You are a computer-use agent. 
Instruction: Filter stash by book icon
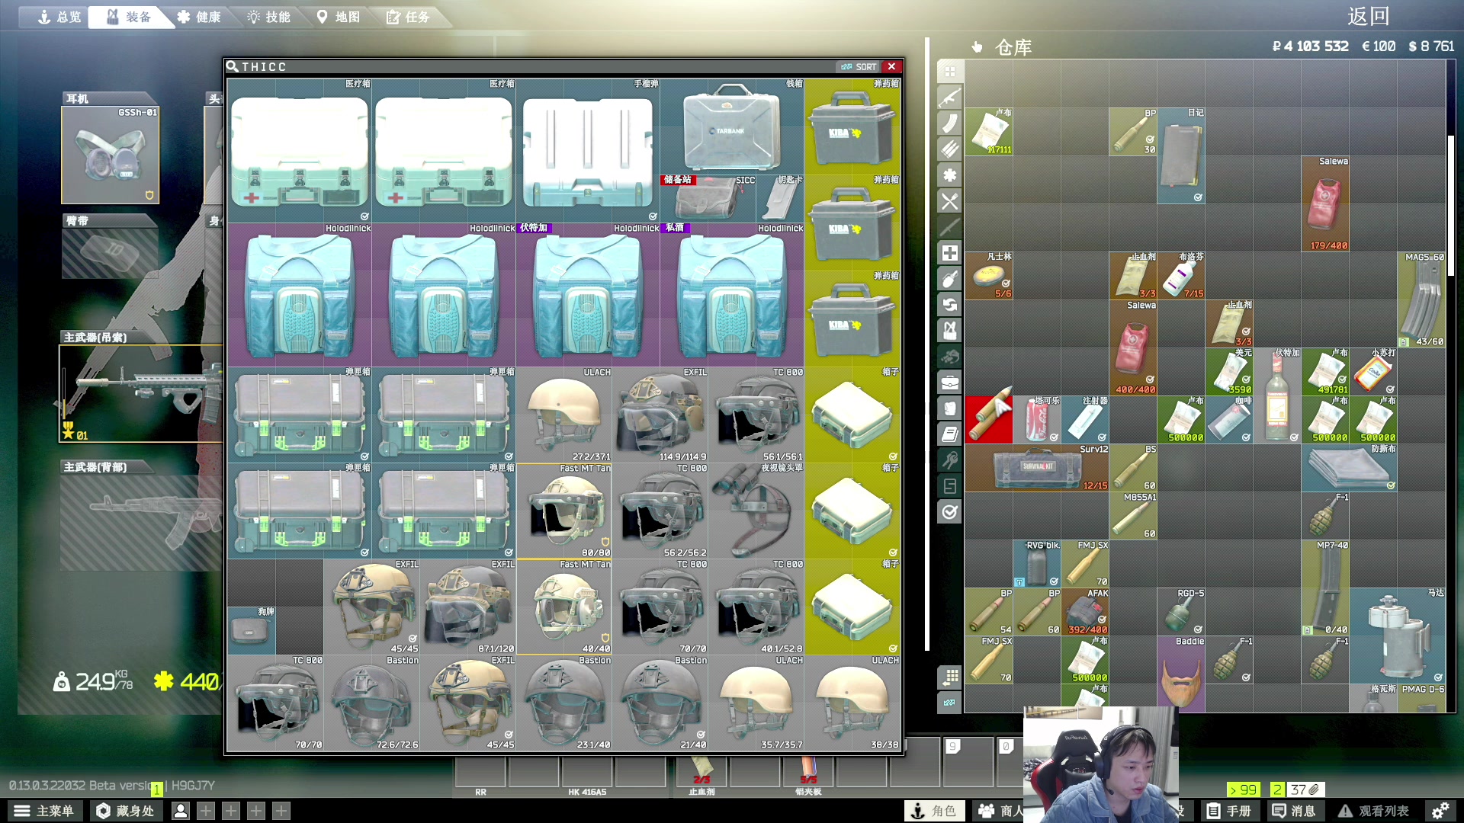pos(950,434)
